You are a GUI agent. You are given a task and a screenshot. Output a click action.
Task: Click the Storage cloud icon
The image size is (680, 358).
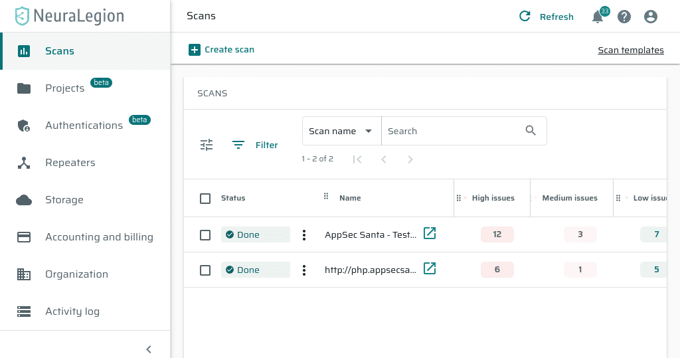24,200
